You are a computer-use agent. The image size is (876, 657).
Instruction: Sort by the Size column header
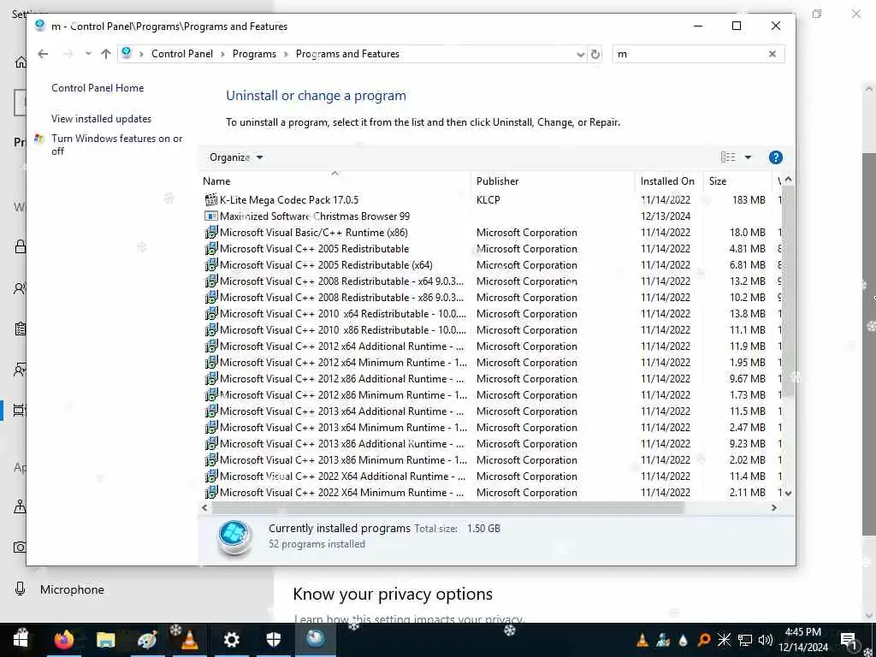(737, 181)
